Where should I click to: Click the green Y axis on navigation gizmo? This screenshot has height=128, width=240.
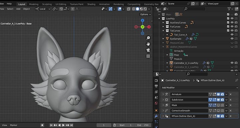pos(143,27)
